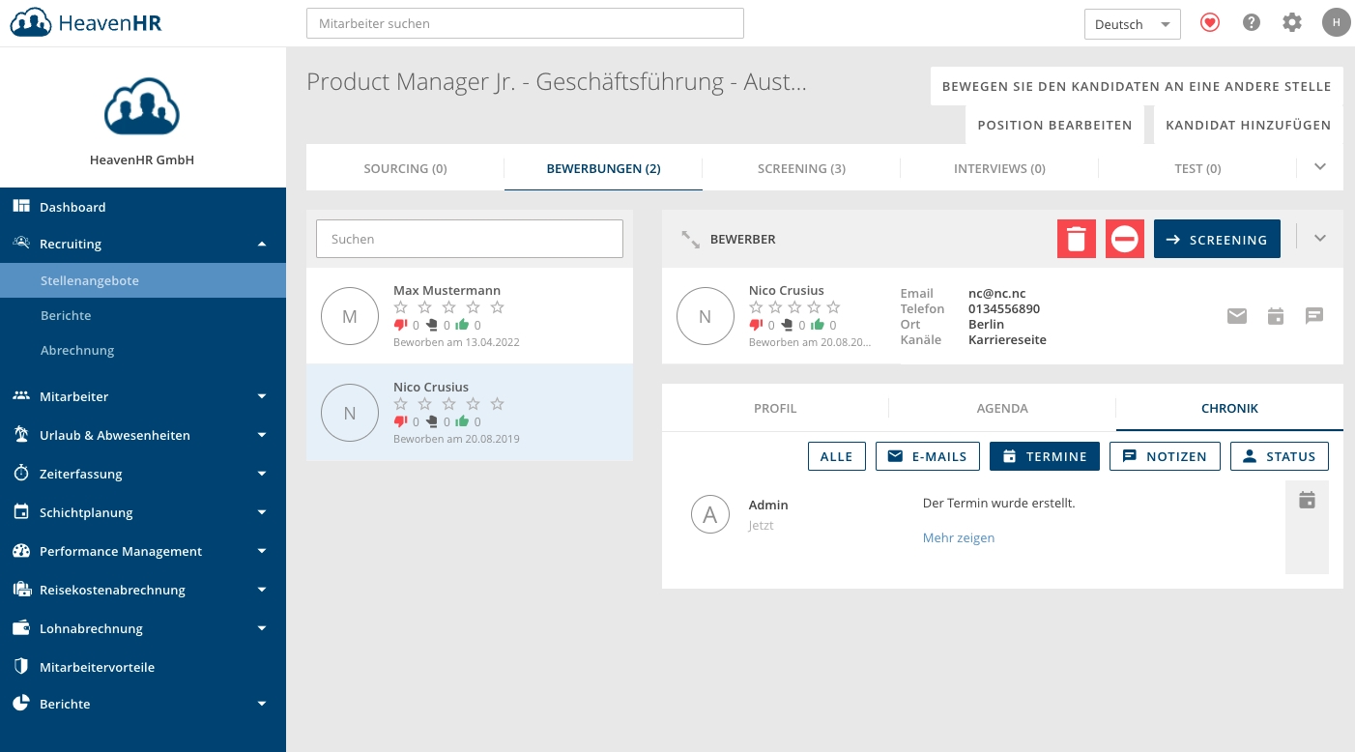Expand more pipeline stages chevron after Test
This screenshot has height=752, width=1355.
[1320, 167]
